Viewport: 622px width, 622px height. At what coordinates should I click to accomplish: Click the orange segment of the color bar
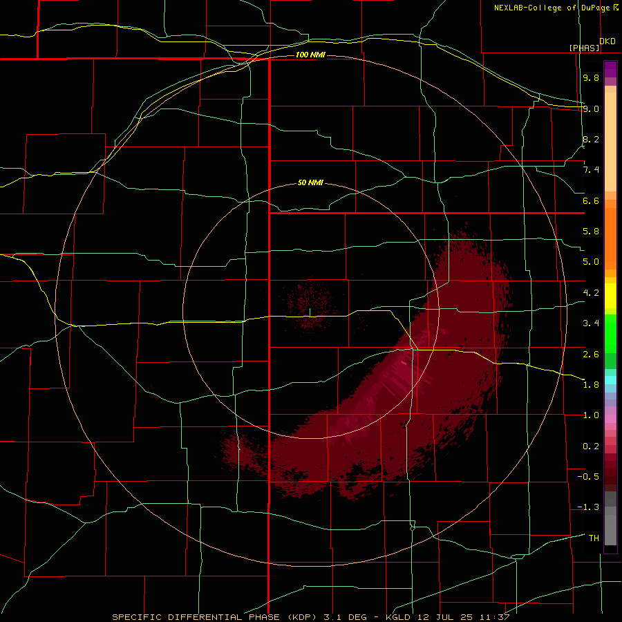[x=610, y=238]
